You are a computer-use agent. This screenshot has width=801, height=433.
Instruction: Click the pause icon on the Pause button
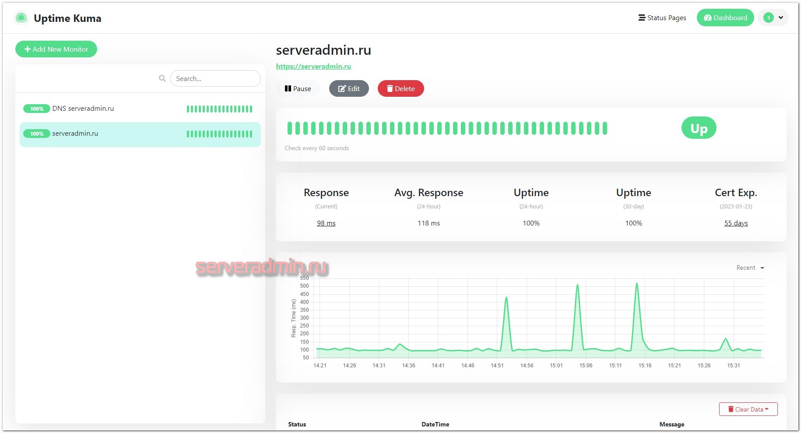288,88
